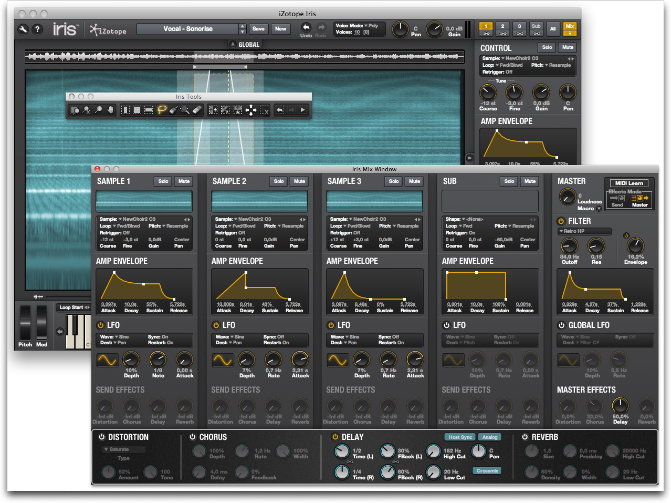Click the Macro disclosure icon under Loudness
This screenshot has width=671, height=503.
pos(599,209)
